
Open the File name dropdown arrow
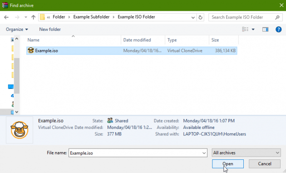(x=204, y=153)
